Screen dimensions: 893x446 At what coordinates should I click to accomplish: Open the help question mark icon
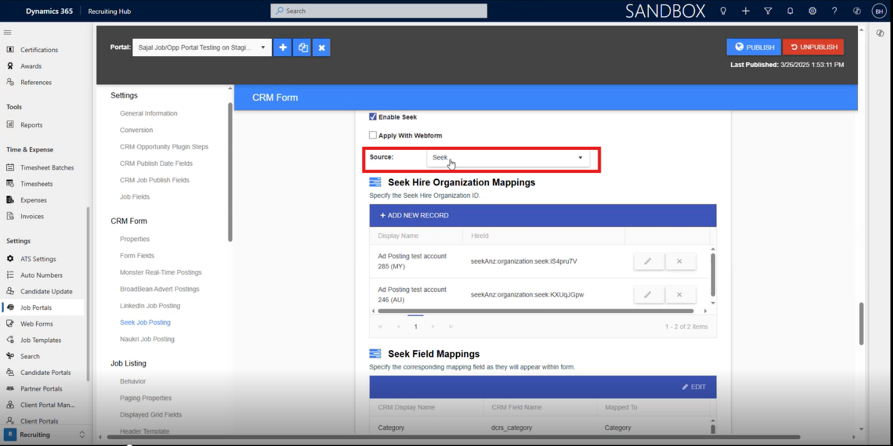[834, 11]
